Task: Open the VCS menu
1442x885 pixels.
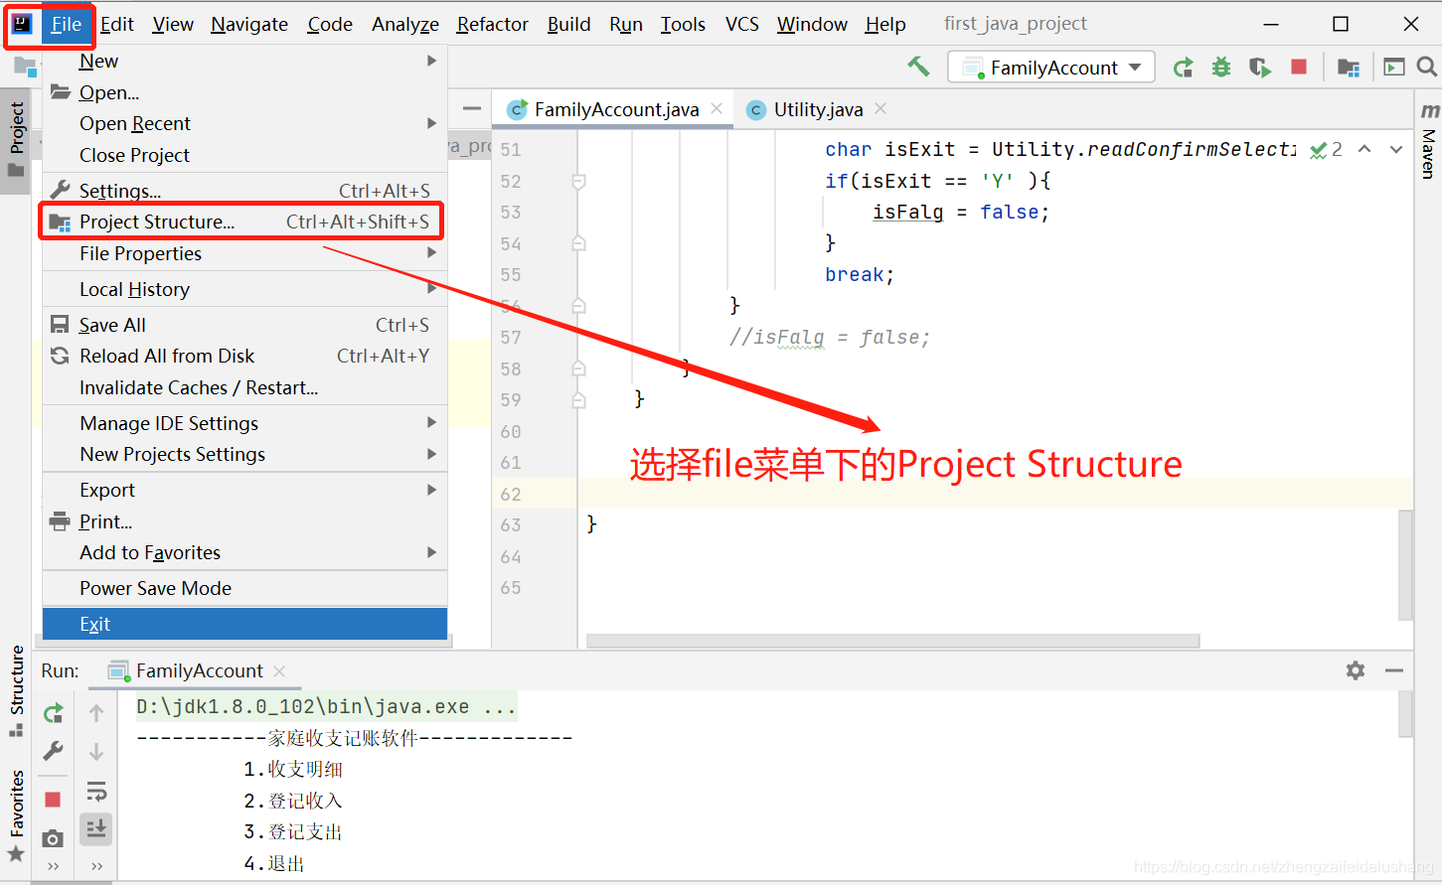Action: 742,24
